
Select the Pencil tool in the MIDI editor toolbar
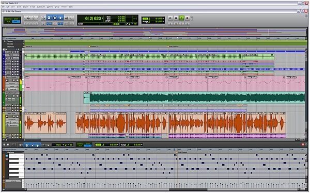(48, 145)
